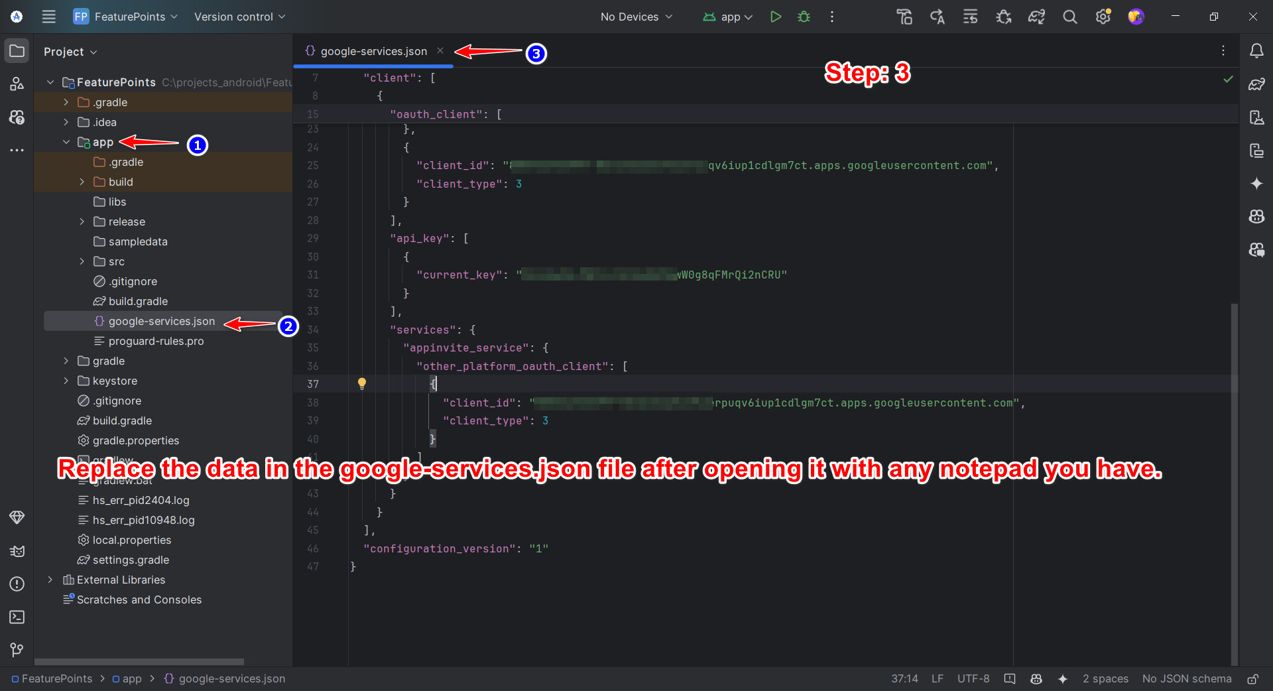Open Search Everywhere with the magnifier icon
Viewport: 1273px width, 691px height.
coord(1069,17)
